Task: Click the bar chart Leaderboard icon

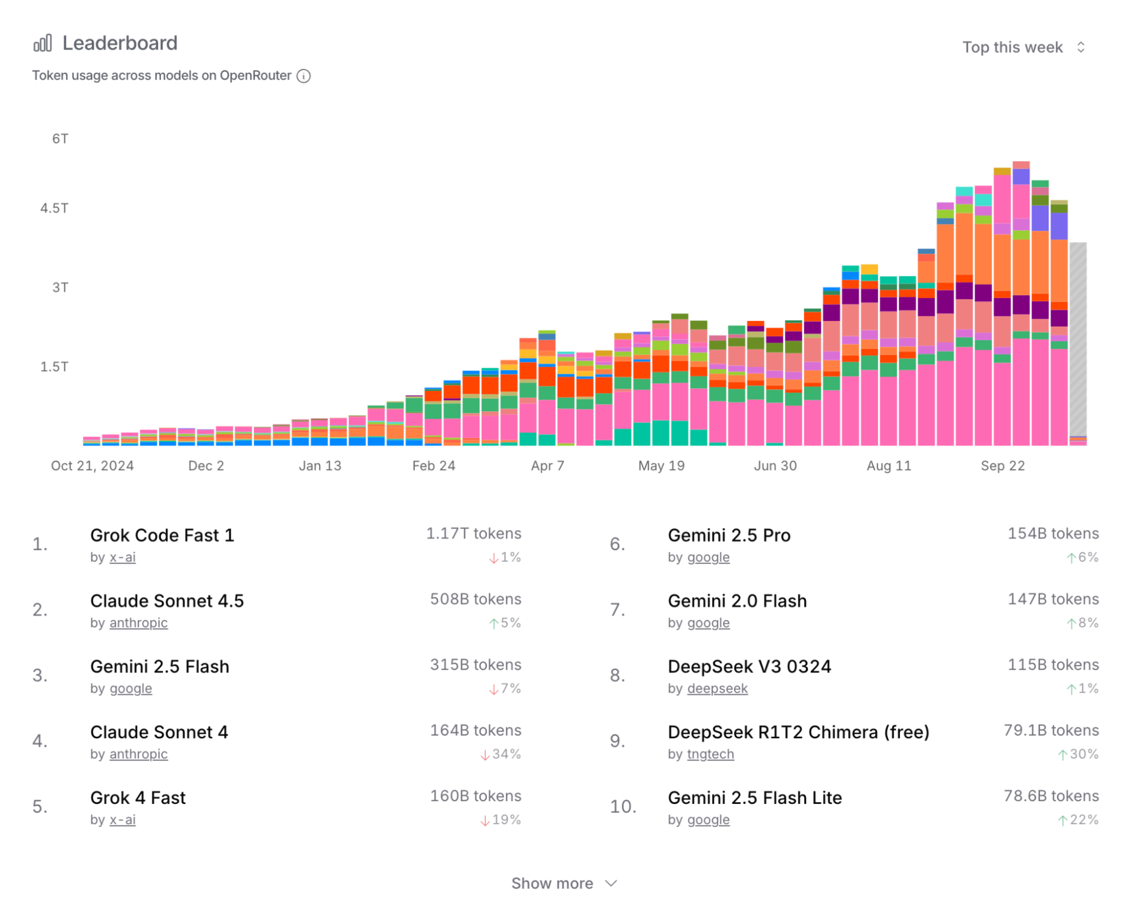Action: pos(43,43)
